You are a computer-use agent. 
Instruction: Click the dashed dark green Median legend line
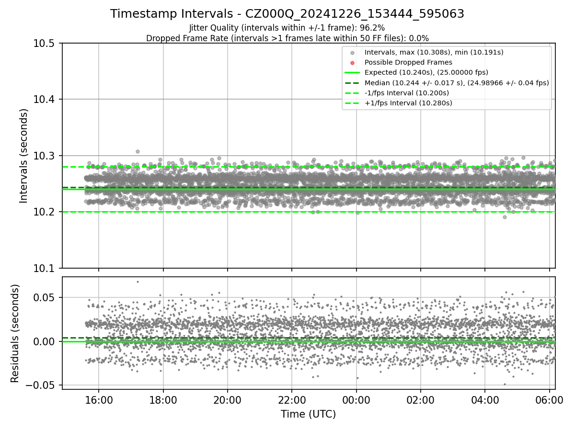click(x=352, y=83)
